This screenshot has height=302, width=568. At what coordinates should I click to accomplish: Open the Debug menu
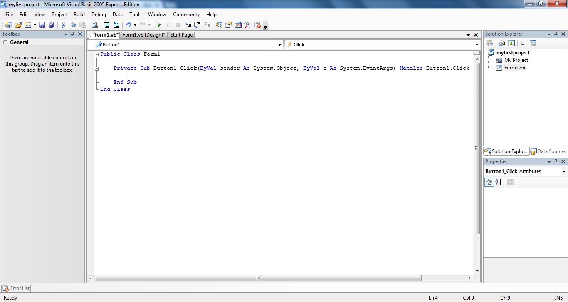point(99,15)
